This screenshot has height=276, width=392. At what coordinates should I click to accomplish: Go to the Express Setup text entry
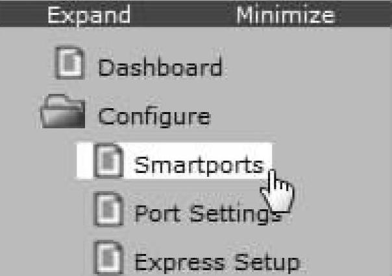[217, 262]
